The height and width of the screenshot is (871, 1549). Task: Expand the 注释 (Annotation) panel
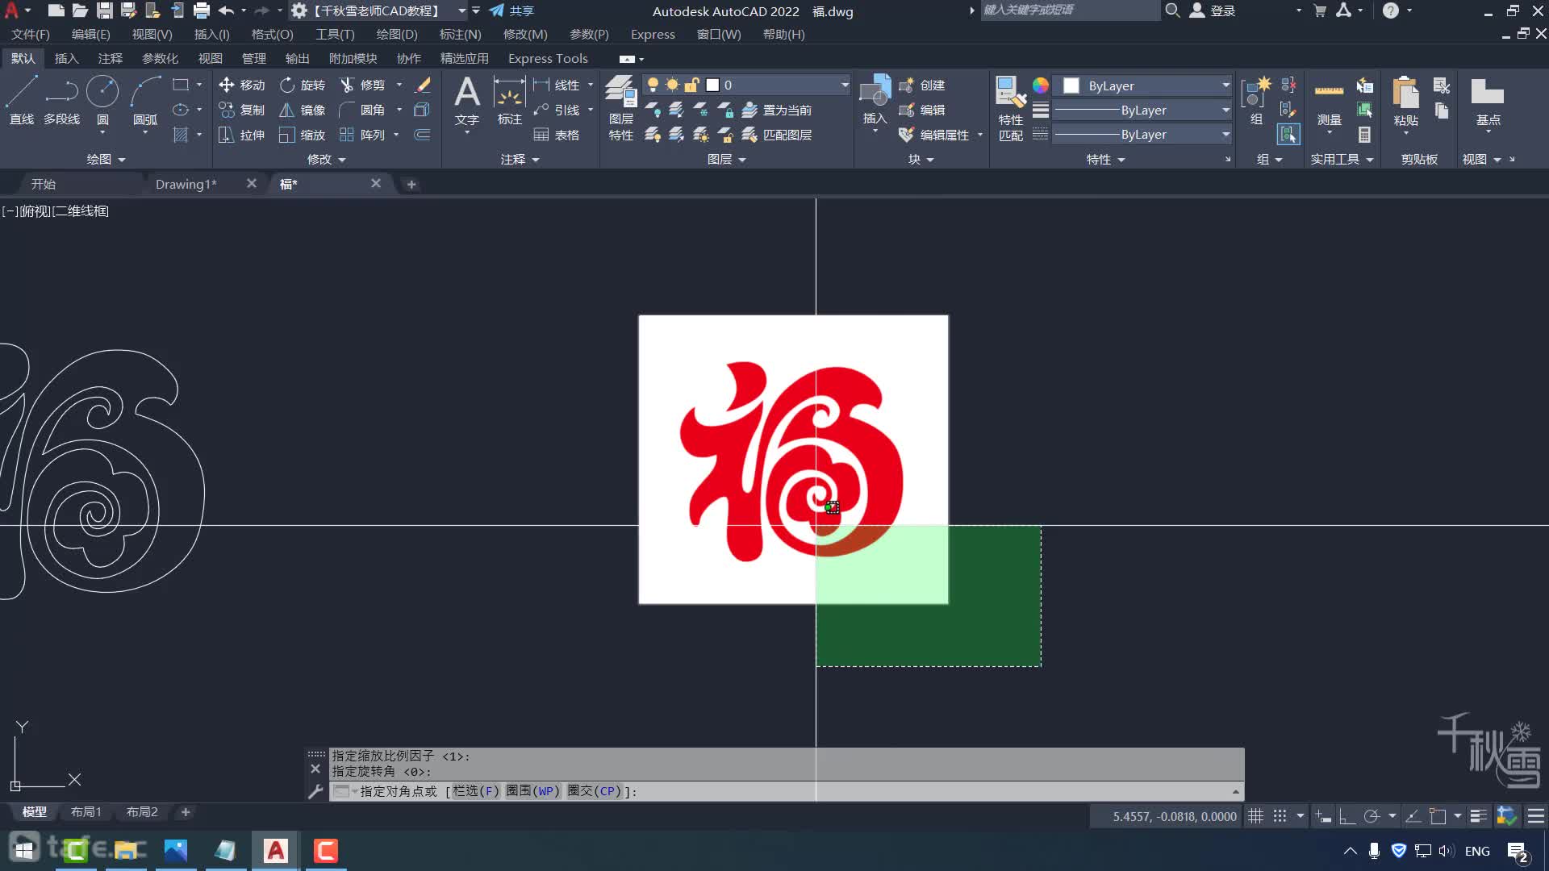519,159
